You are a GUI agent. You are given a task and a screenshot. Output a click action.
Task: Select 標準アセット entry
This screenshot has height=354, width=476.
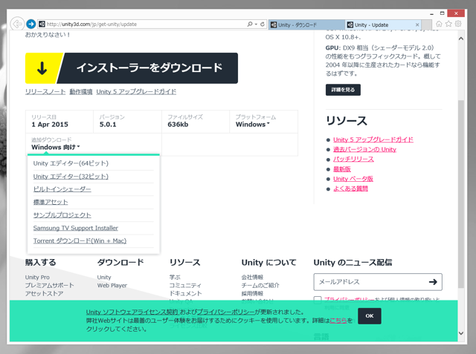51,203
